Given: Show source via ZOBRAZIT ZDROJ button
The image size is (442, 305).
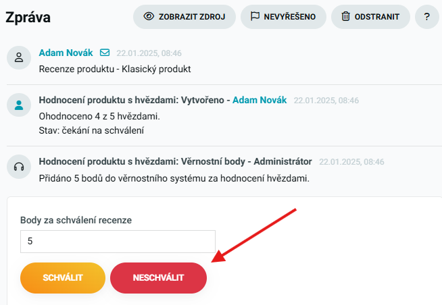Looking at the screenshot, I should tap(185, 17).
